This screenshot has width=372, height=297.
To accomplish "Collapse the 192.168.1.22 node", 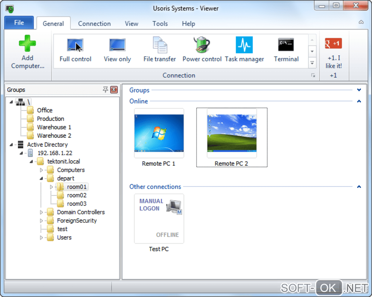I will tap(21, 153).
